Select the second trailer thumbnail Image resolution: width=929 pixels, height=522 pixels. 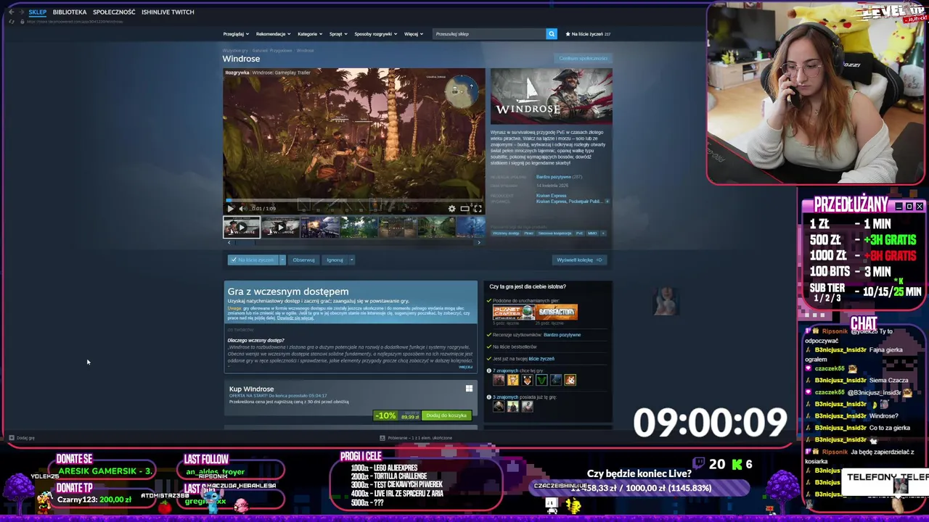coord(281,228)
